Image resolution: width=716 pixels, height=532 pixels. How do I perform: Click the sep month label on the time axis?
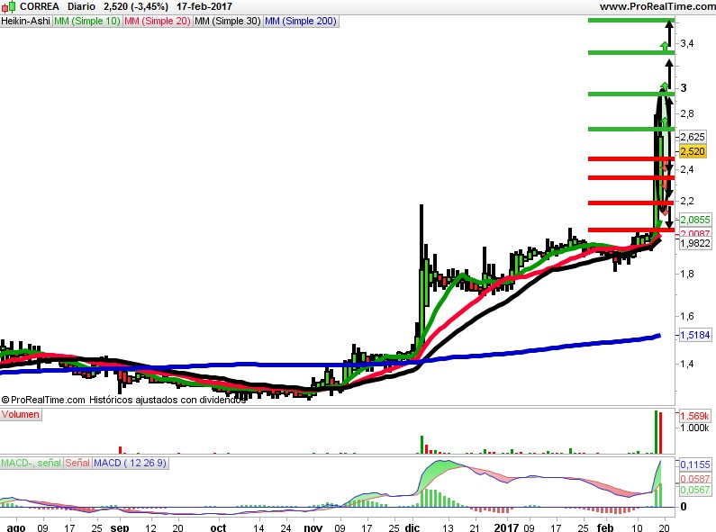[120, 527]
